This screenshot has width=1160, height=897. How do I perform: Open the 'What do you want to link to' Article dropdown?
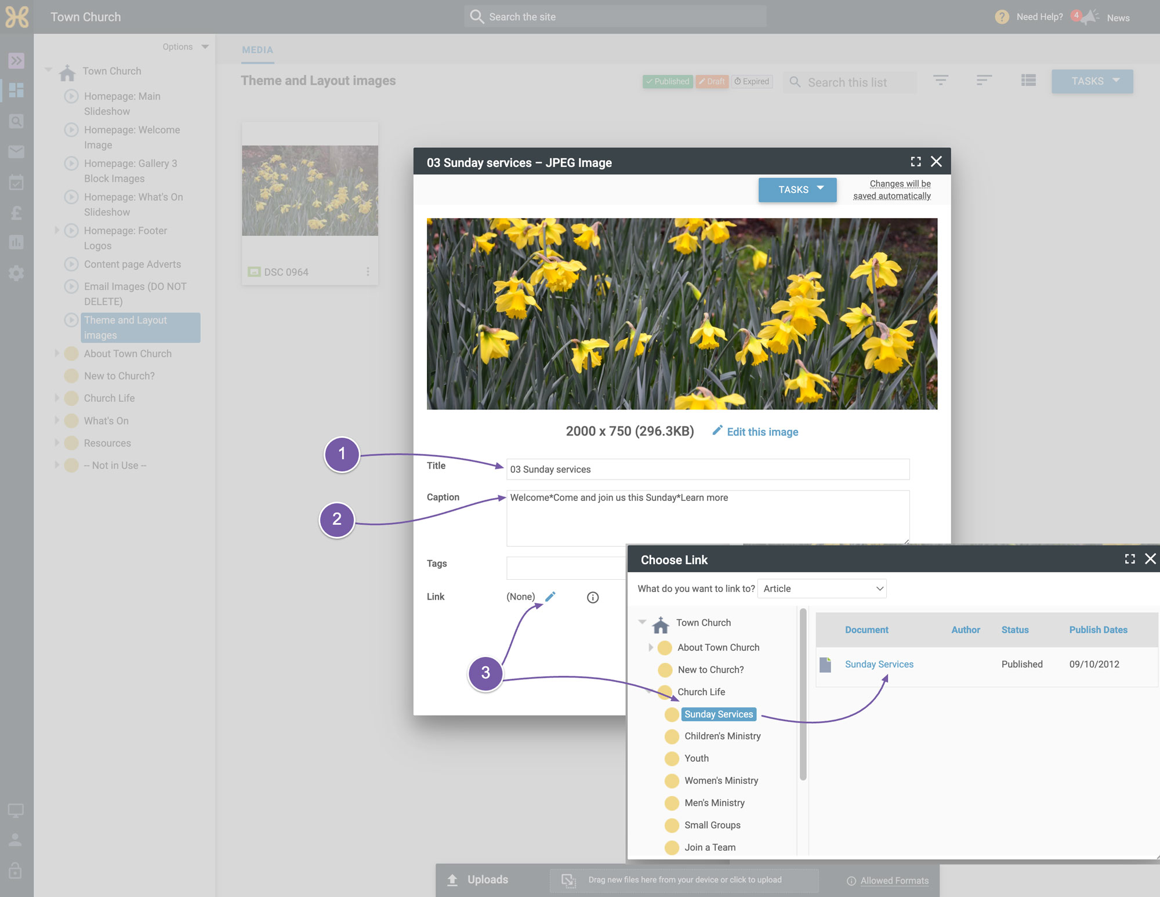tap(822, 589)
